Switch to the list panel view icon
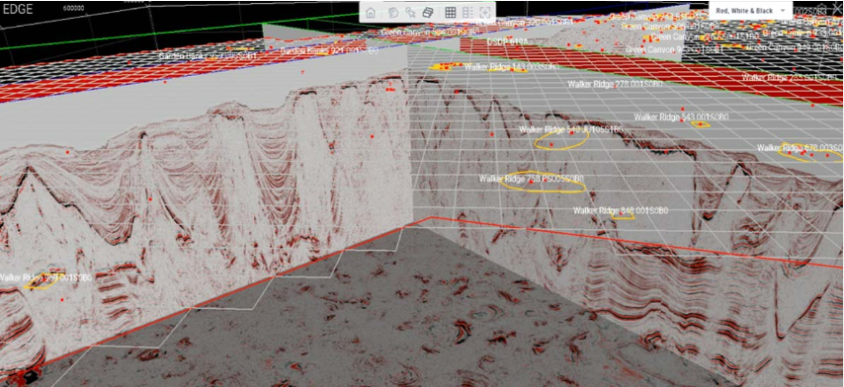The width and height of the screenshot is (844, 387). click(x=467, y=13)
